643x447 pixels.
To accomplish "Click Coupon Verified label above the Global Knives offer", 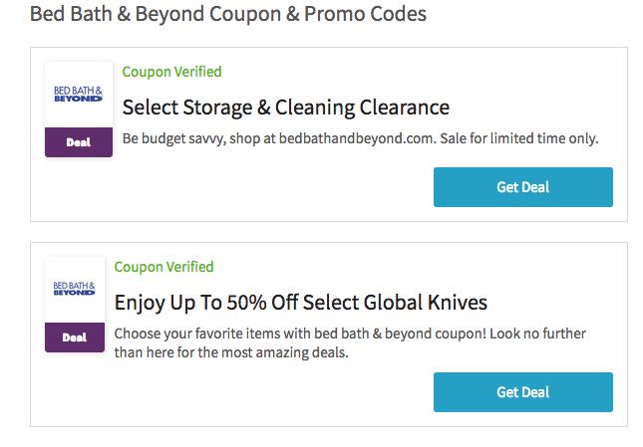I will pos(163,267).
